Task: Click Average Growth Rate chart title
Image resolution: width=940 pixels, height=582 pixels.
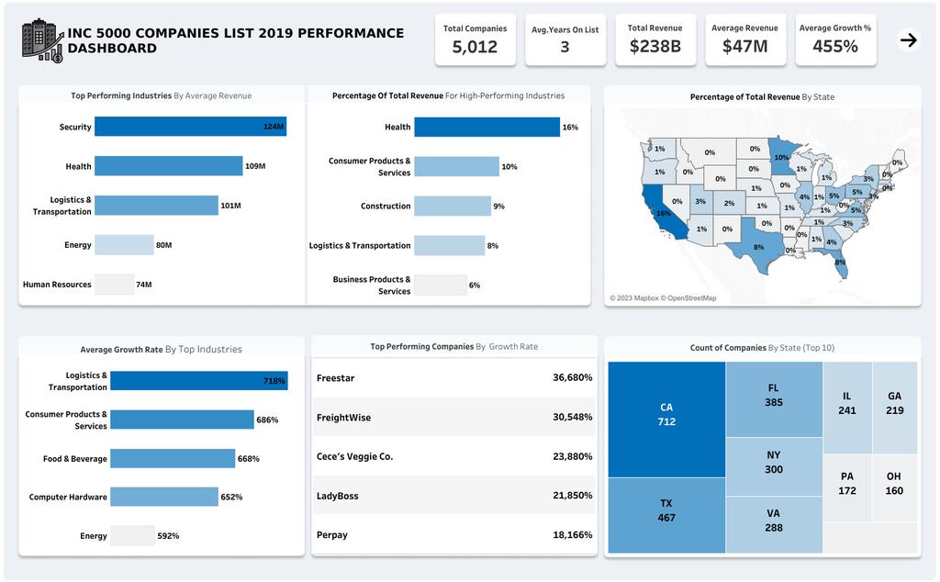Action: point(162,349)
